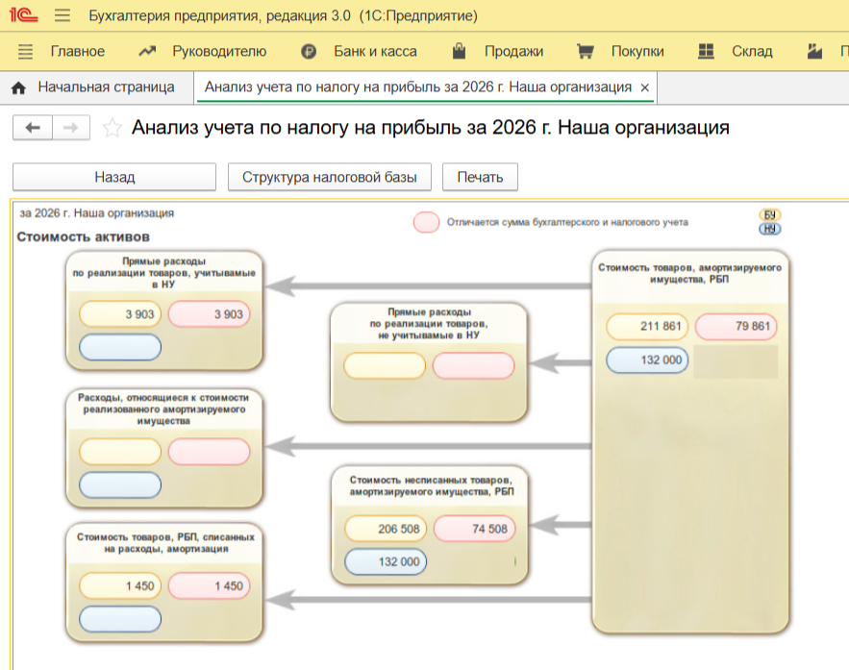The image size is (849, 670).
Task: Go forward with the right arrow button
Action: click(71, 128)
